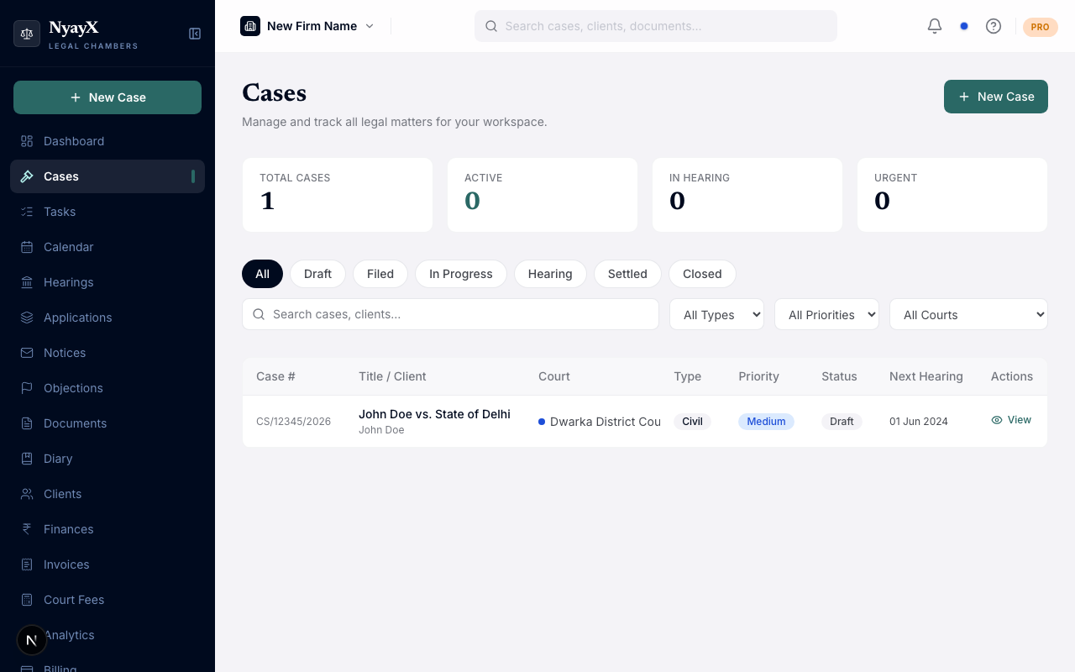
Task: Expand the All Types dropdown
Action: 716,314
